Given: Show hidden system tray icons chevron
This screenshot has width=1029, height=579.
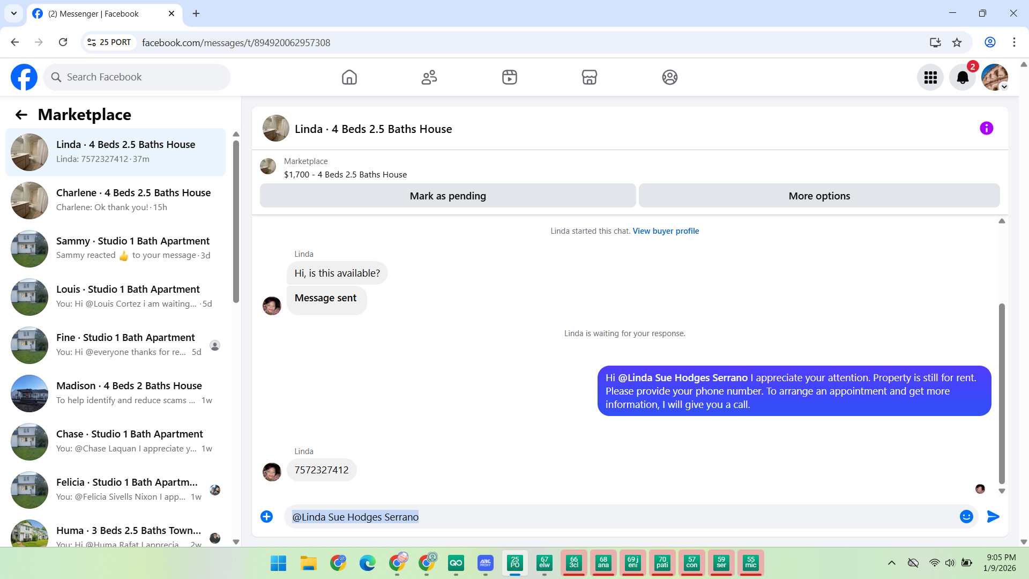Looking at the screenshot, I should 891,563.
